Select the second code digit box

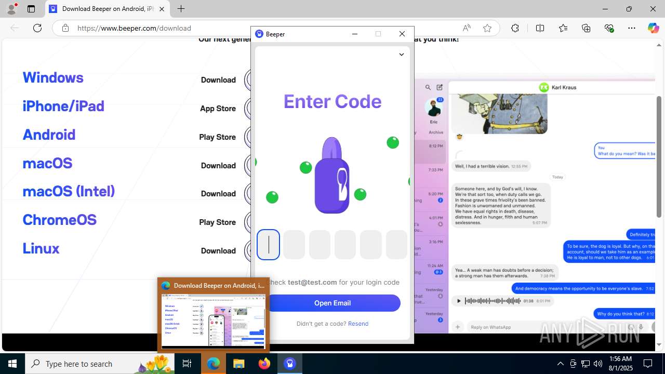tap(294, 245)
